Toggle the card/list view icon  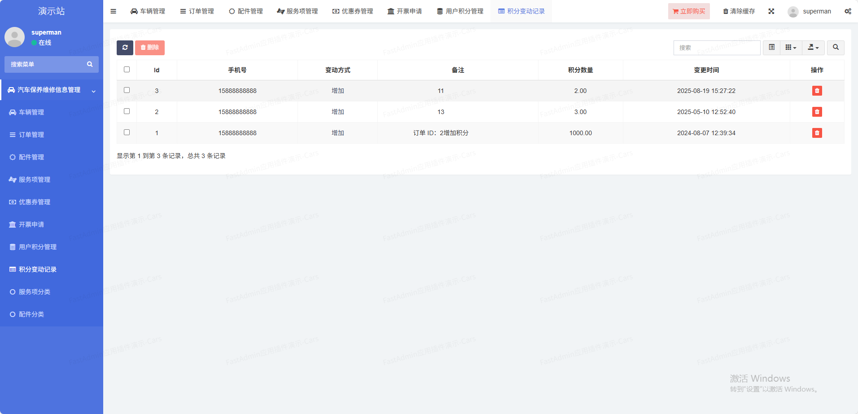click(771, 48)
